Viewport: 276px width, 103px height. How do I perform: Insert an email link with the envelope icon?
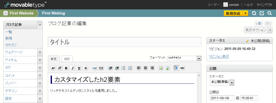[x=101, y=68]
